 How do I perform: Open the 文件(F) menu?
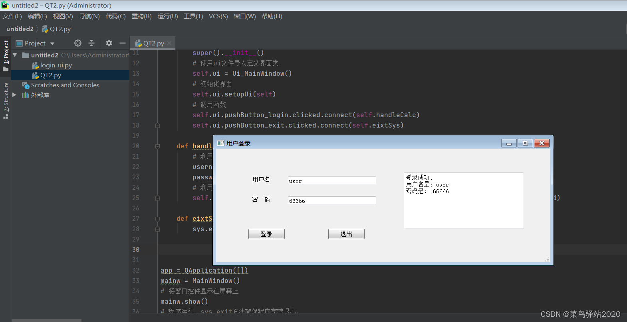[12, 16]
